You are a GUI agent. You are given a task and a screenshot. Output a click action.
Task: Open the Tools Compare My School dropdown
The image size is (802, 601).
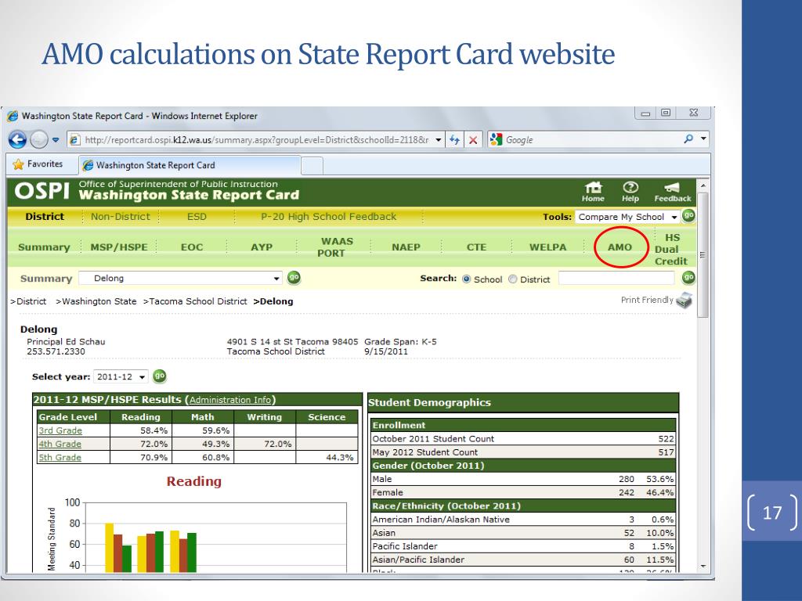click(627, 217)
